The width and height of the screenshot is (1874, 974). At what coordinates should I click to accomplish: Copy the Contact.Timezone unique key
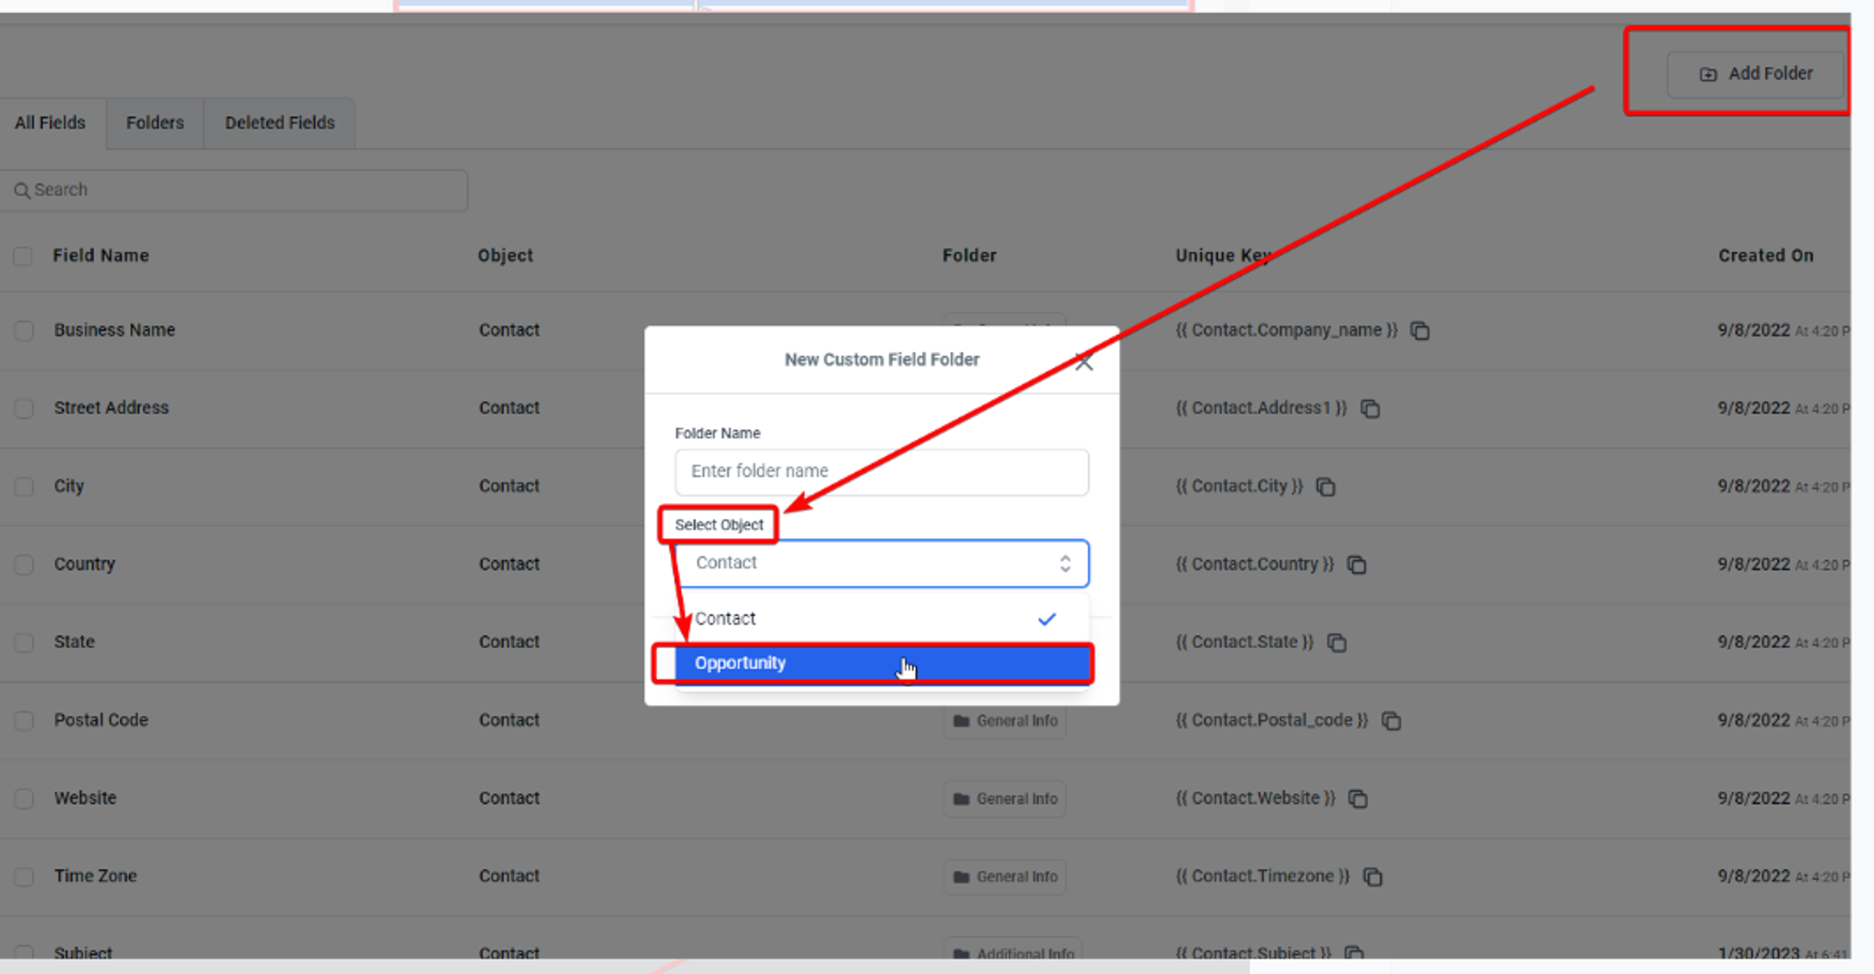1372,877
